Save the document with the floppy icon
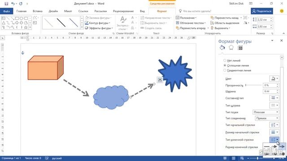Image resolution: width=287 pixels, height=161 pixels. (6, 4)
